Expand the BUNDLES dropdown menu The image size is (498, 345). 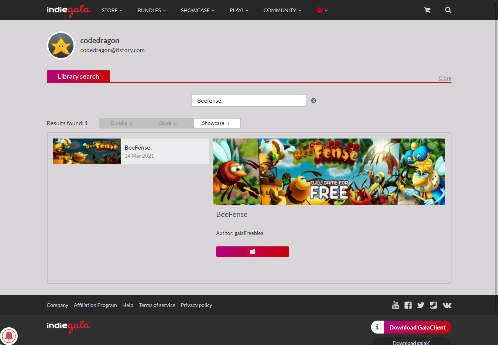(x=152, y=10)
